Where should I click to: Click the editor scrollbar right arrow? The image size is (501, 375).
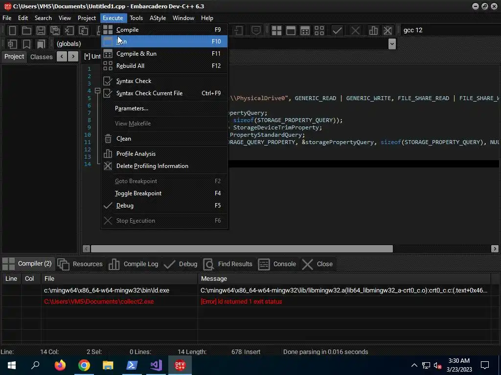pyautogui.click(x=495, y=249)
